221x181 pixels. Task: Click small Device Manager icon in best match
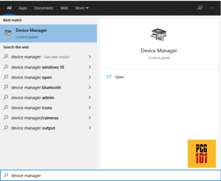[x=8, y=33]
